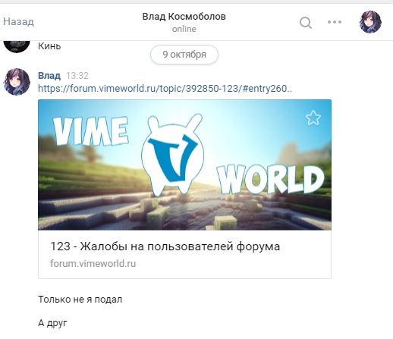The width and height of the screenshot is (393, 339).
Task: Open the '123 - Жалобы на пользователей форума' title
Action: pyautogui.click(x=165, y=246)
